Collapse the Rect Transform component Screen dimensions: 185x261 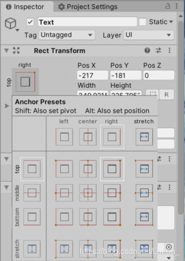[x=7, y=50]
